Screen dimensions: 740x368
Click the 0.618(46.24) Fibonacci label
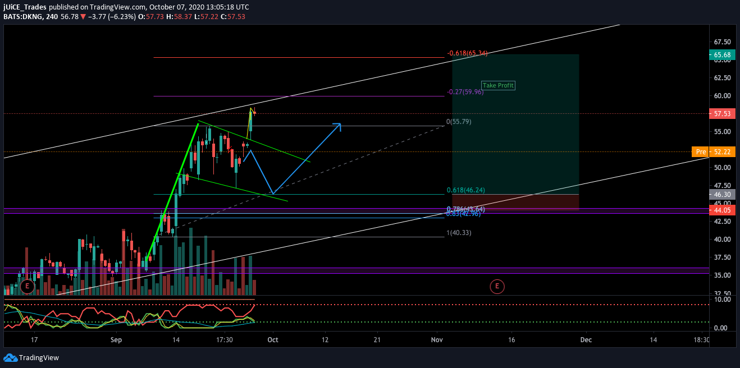coord(466,190)
